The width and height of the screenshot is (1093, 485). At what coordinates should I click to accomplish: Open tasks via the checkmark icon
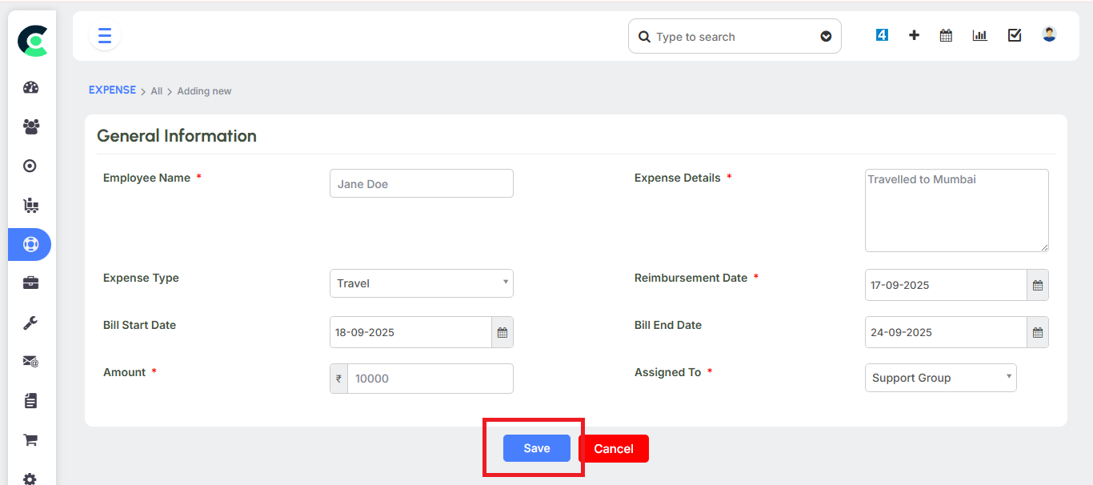[1015, 34]
